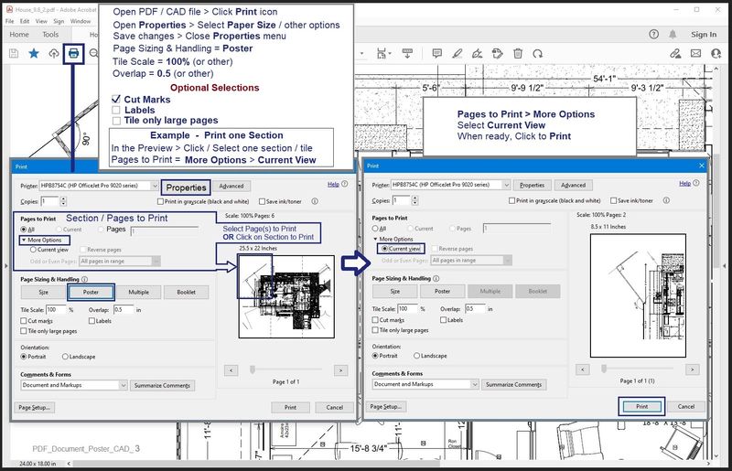This screenshot has width=732, height=471.
Task: Click the highlighted Print button in right dialog
Action: (642, 407)
